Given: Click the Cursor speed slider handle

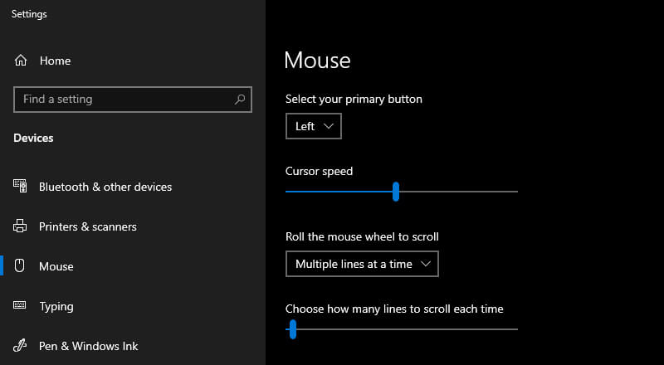Looking at the screenshot, I should pos(396,192).
